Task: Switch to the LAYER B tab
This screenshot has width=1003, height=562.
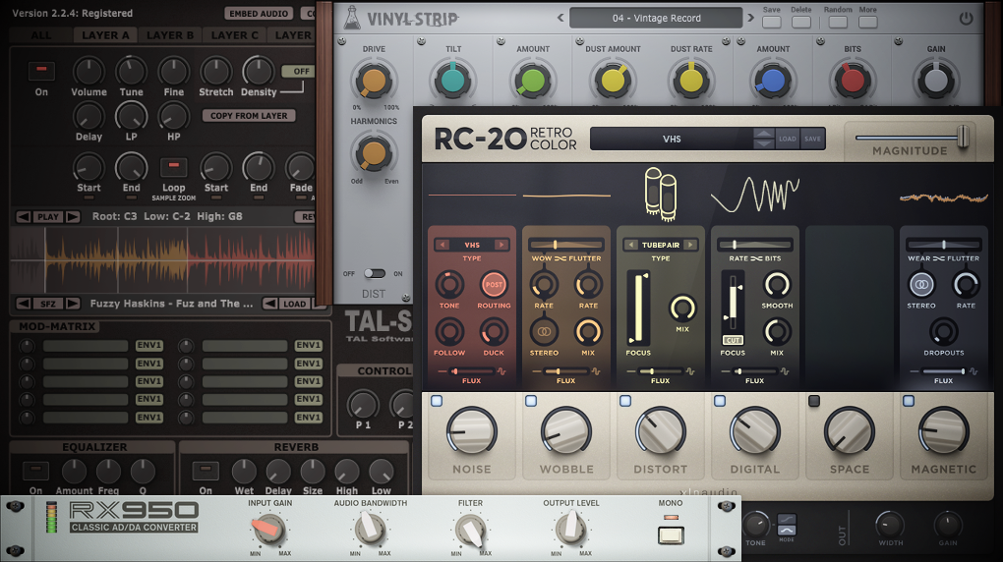Action: 169,35
